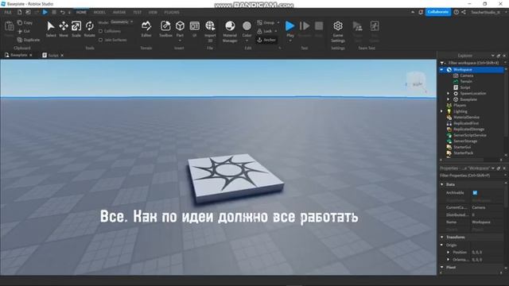This screenshot has width=509, height=286.
Task: Open the Play options dropdown arrow
Action: coord(289,41)
